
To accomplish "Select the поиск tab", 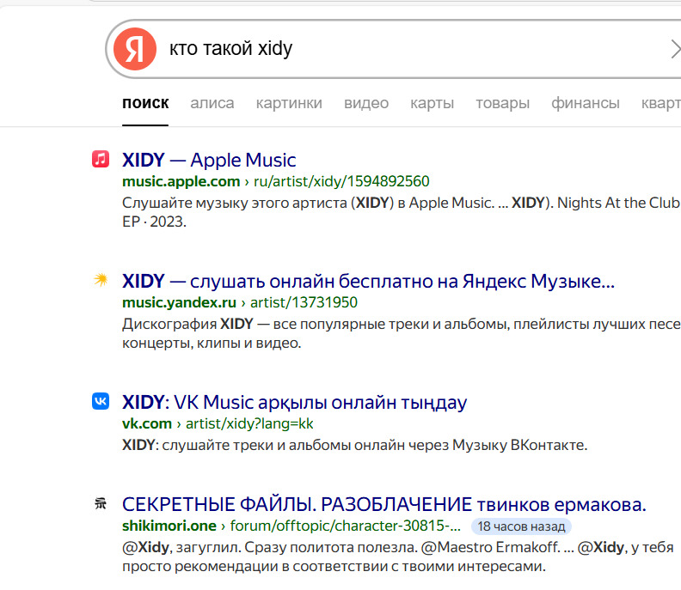I will point(145,103).
